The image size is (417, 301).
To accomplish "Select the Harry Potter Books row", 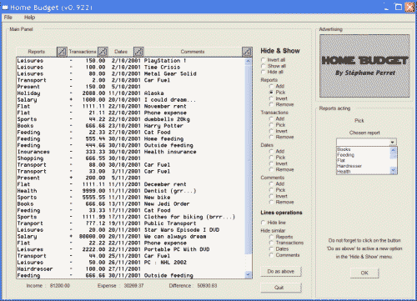I will pos(131,126).
